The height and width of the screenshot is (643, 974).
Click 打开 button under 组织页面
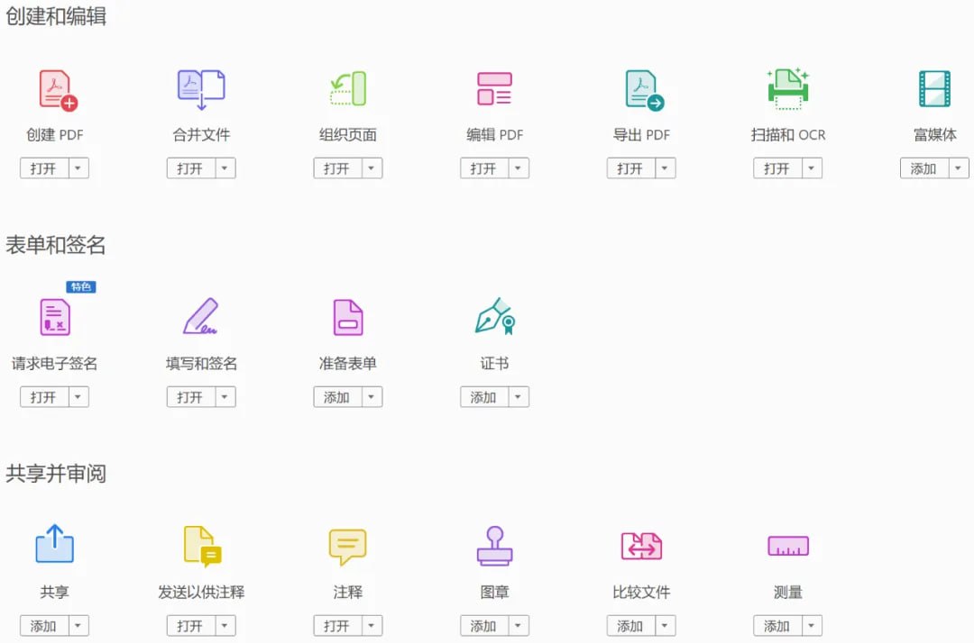click(x=337, y=168)
